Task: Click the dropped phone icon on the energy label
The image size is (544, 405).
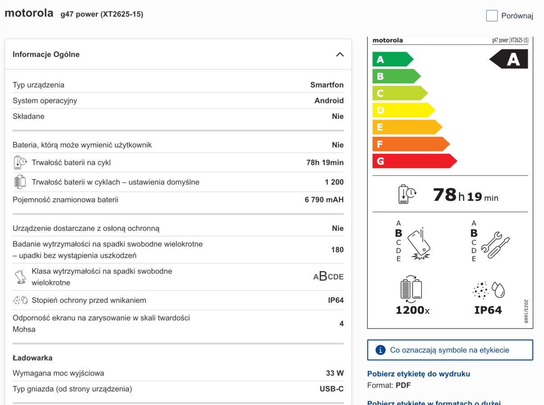Action: 419,243
